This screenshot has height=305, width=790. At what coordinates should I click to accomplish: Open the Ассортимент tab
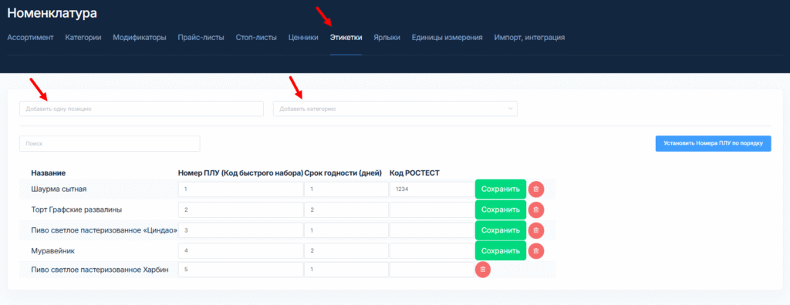pos(30,37)
